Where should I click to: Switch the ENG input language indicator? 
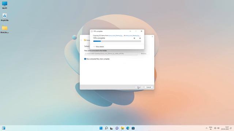[x=211, y=128]
